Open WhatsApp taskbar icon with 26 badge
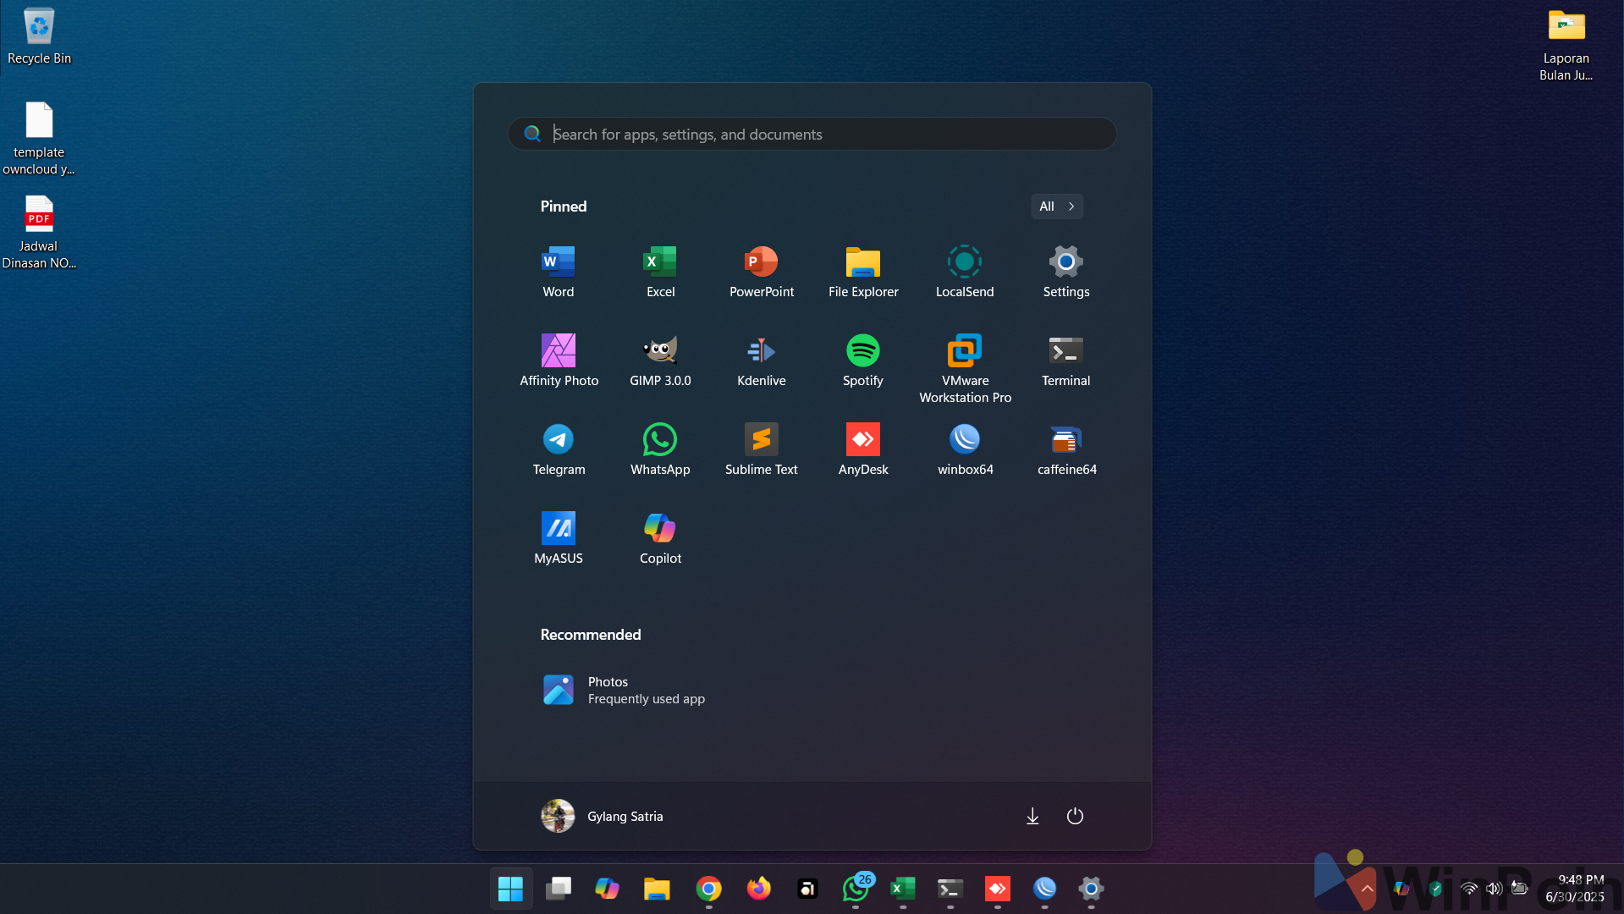Image resolution: width=1624 pixels, height=914 pixels. click(x=856, y=889)
